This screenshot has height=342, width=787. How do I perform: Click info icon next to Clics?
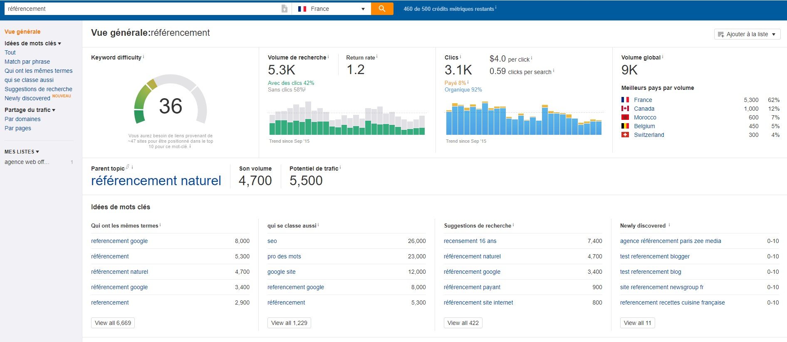click(460, 57)
